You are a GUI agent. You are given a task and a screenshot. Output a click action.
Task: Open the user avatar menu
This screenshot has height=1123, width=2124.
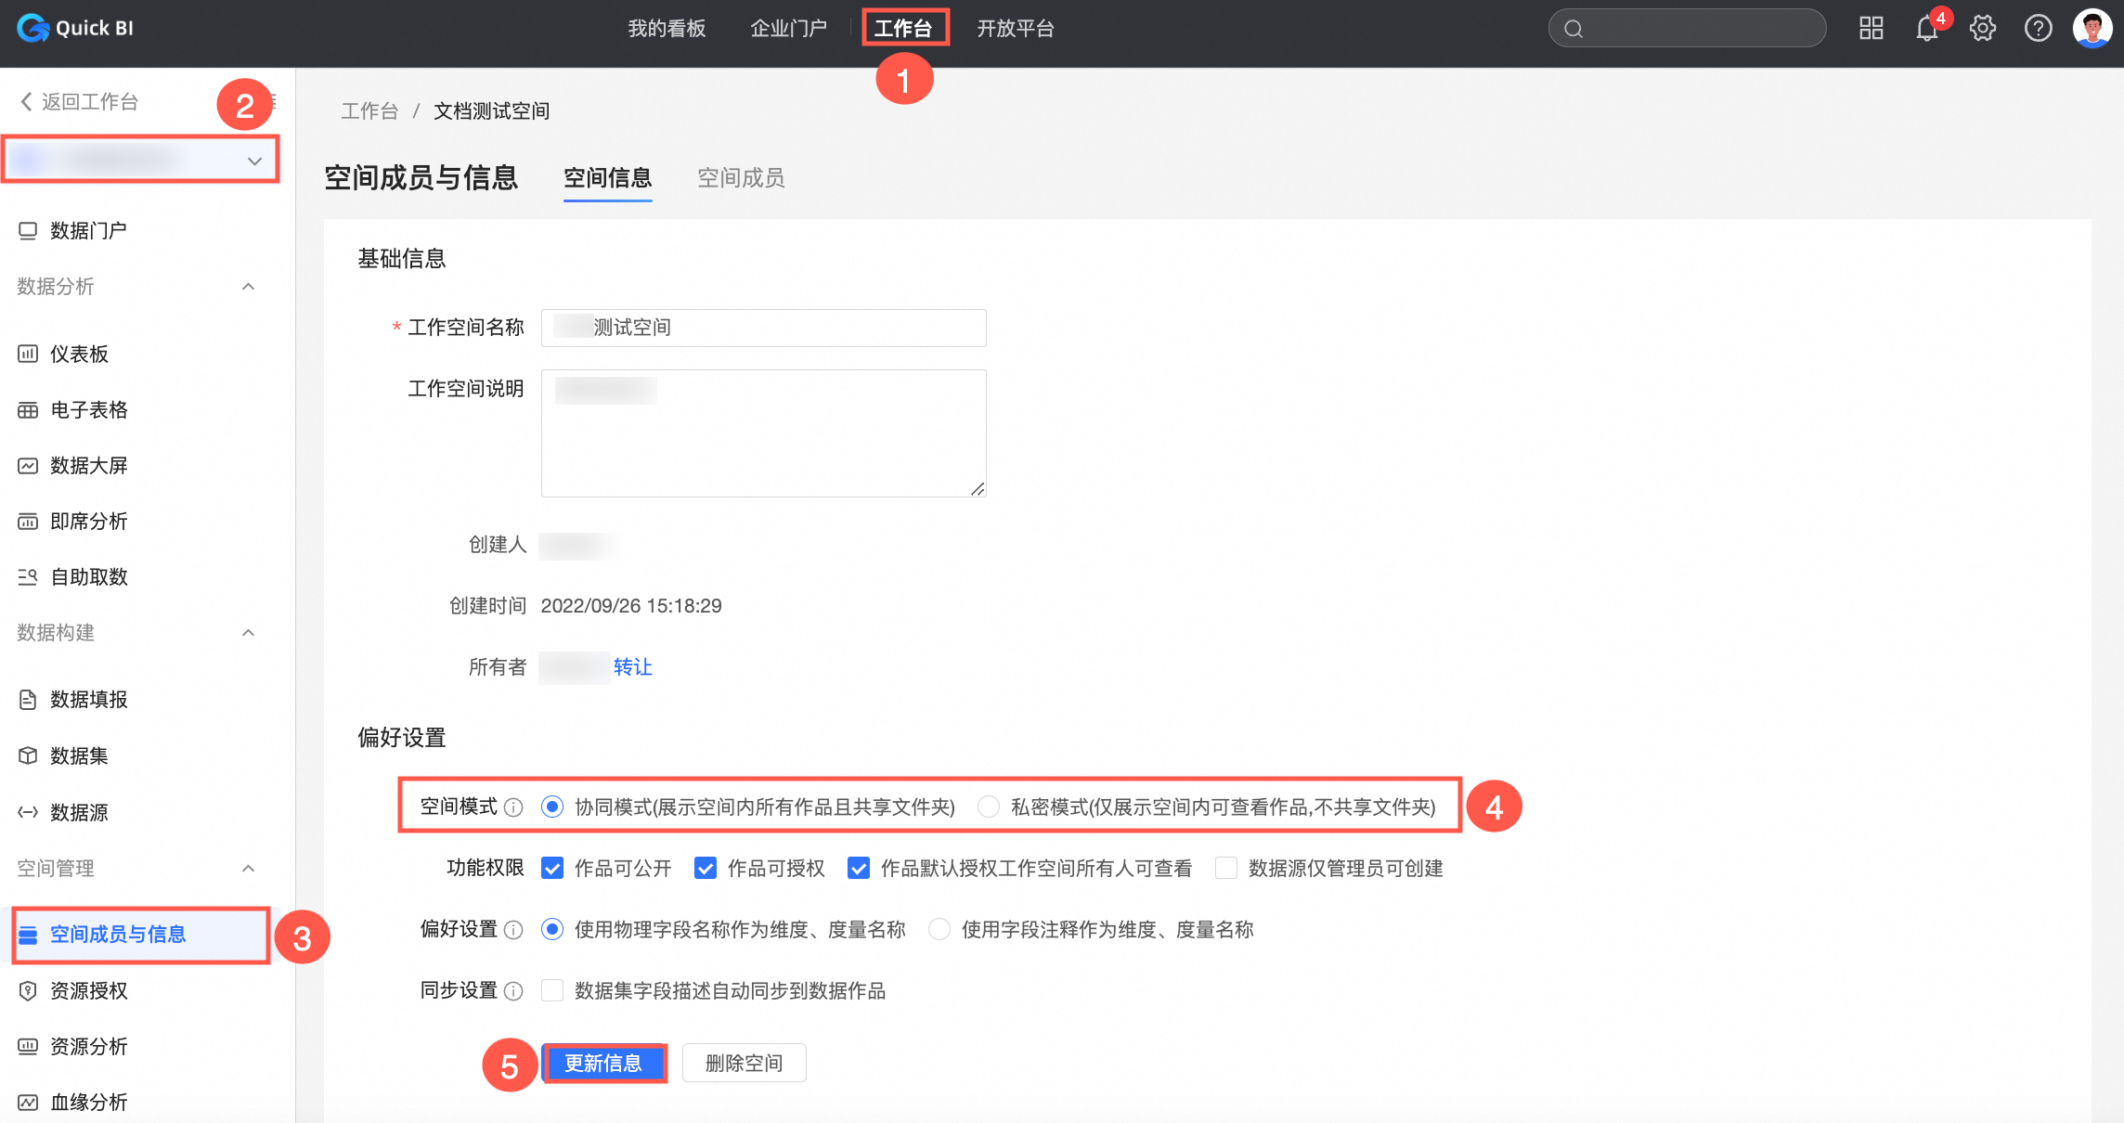2092,28
